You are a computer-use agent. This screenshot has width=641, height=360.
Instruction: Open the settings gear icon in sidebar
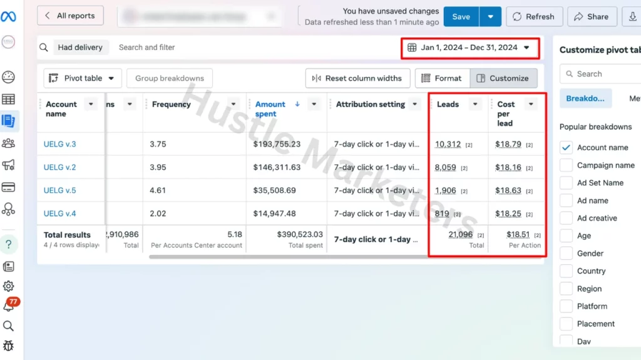(x=9, y=286)
